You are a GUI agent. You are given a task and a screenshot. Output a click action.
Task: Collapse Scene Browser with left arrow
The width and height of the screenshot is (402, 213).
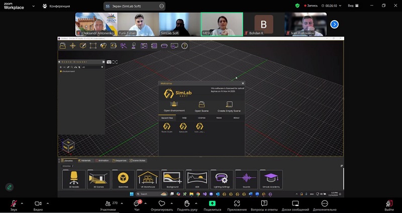click(59, 62)
